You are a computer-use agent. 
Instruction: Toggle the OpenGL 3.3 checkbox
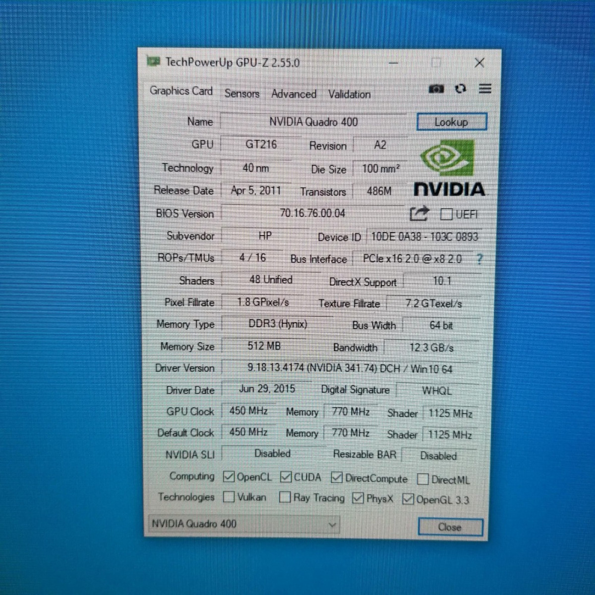coord(408,499)
